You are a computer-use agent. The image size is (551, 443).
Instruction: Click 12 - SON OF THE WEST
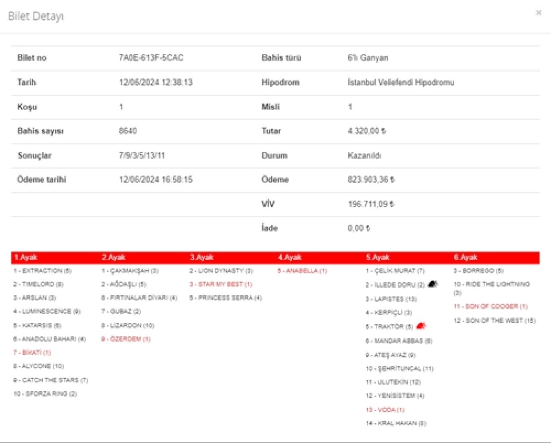pyautogui.click(x=494, y=320)
